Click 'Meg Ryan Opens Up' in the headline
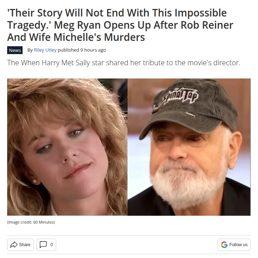 (x=102, y=25)
